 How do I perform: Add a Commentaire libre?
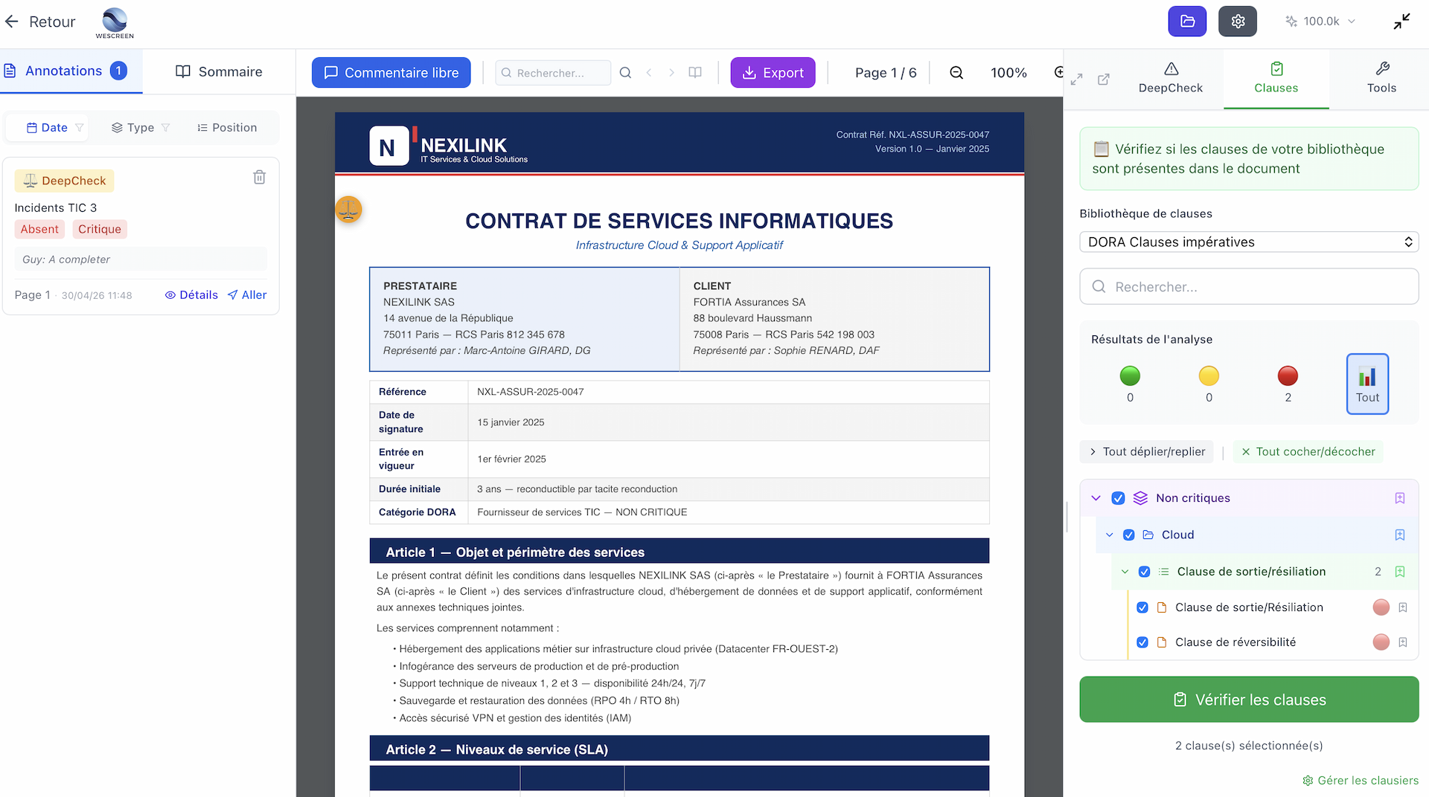pos(391,73)
